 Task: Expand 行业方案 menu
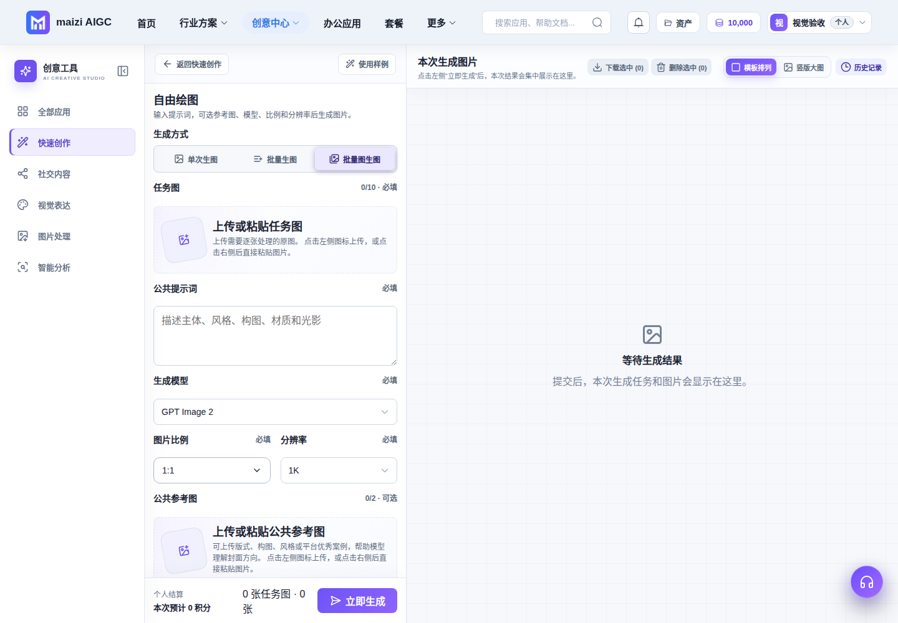(203, 23)
